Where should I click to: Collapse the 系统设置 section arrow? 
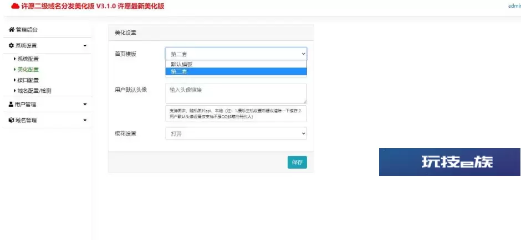click(x=85, y=46)
